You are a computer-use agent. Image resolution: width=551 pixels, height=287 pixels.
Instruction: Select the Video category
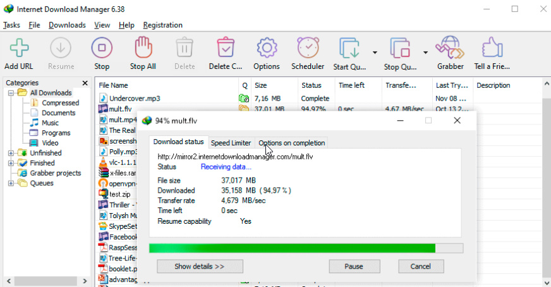coord(51,143)
